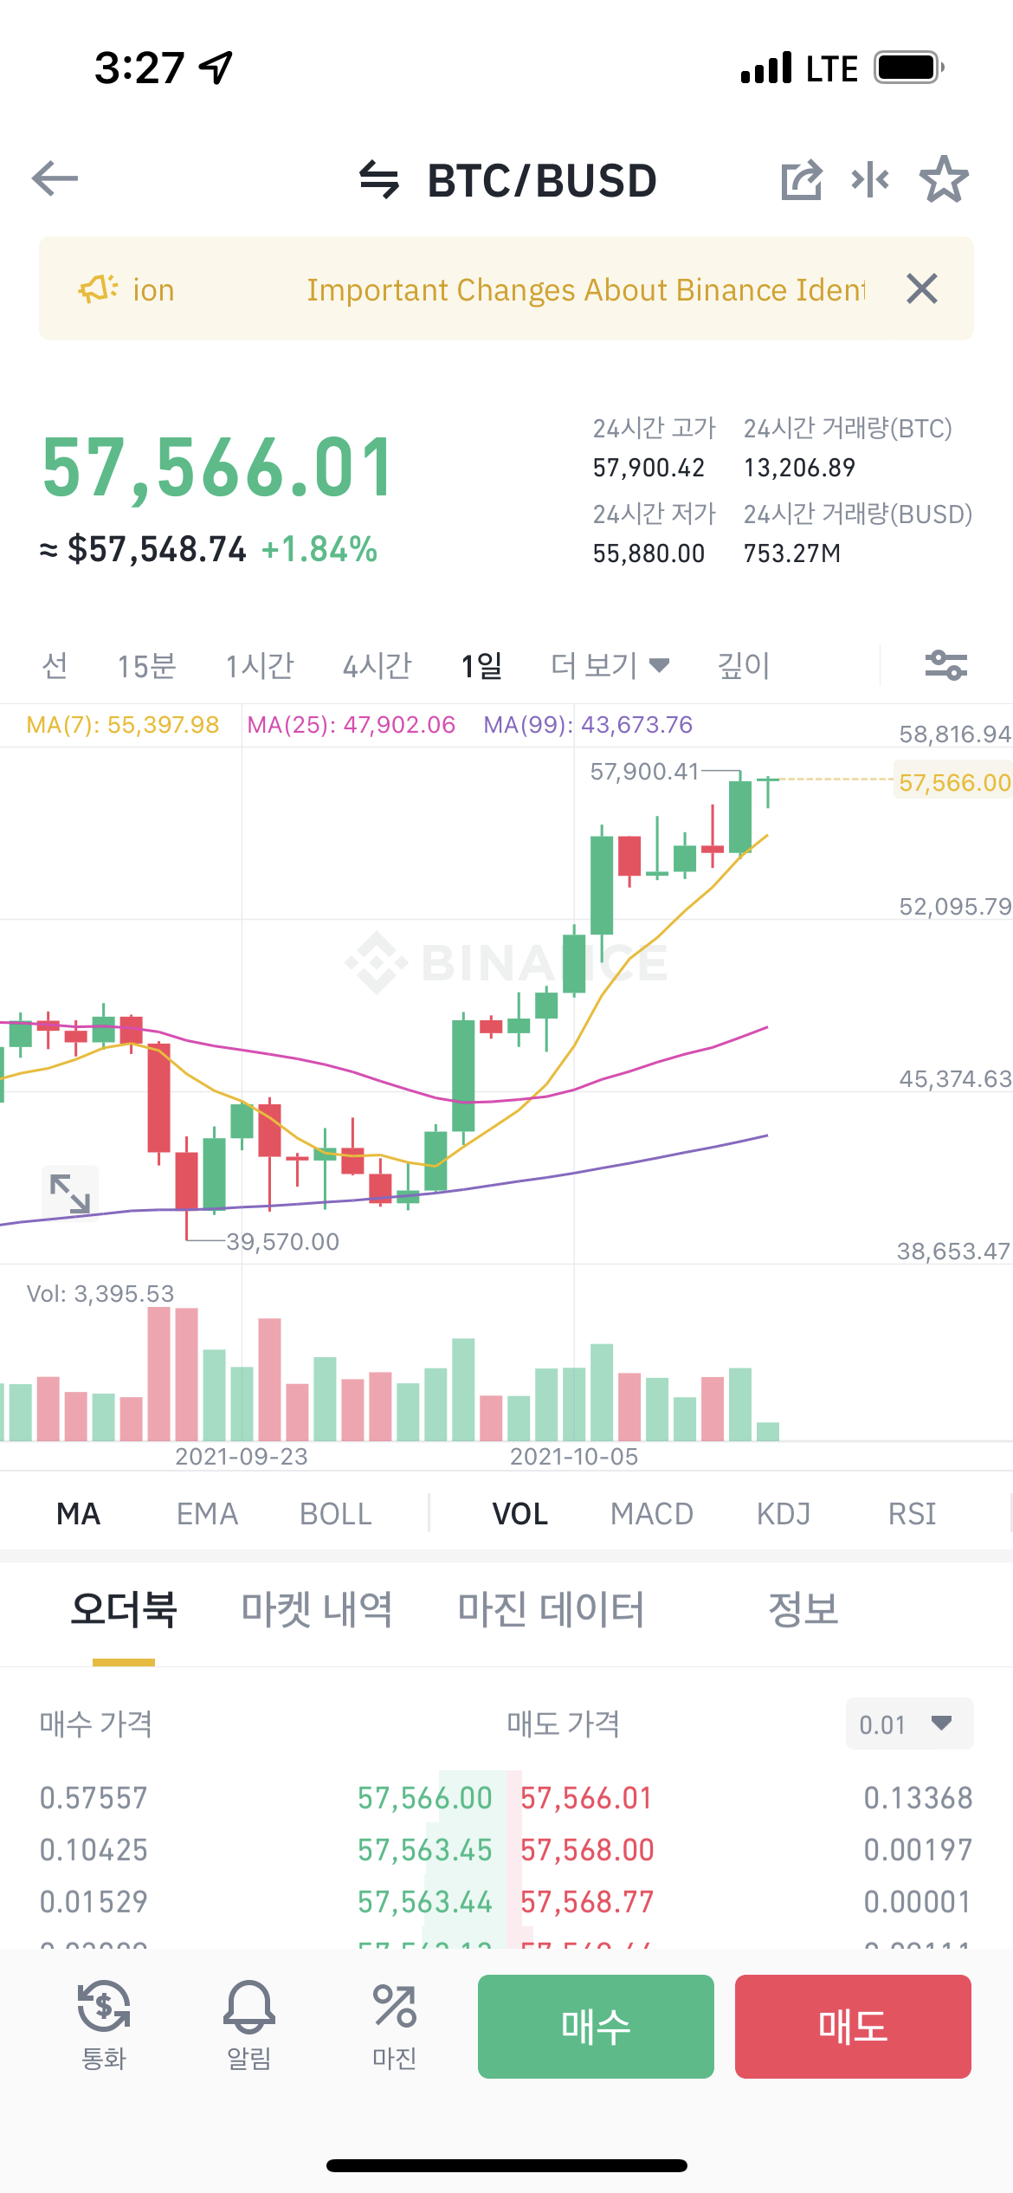Expand the 더 보기 interval dropdown

click(x=610, y=665)
